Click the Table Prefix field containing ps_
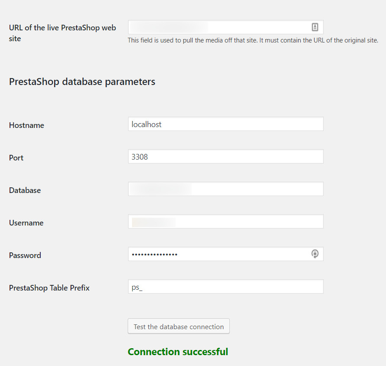The height and width of the screenshot is (366, 386). [x=226, y=287]
